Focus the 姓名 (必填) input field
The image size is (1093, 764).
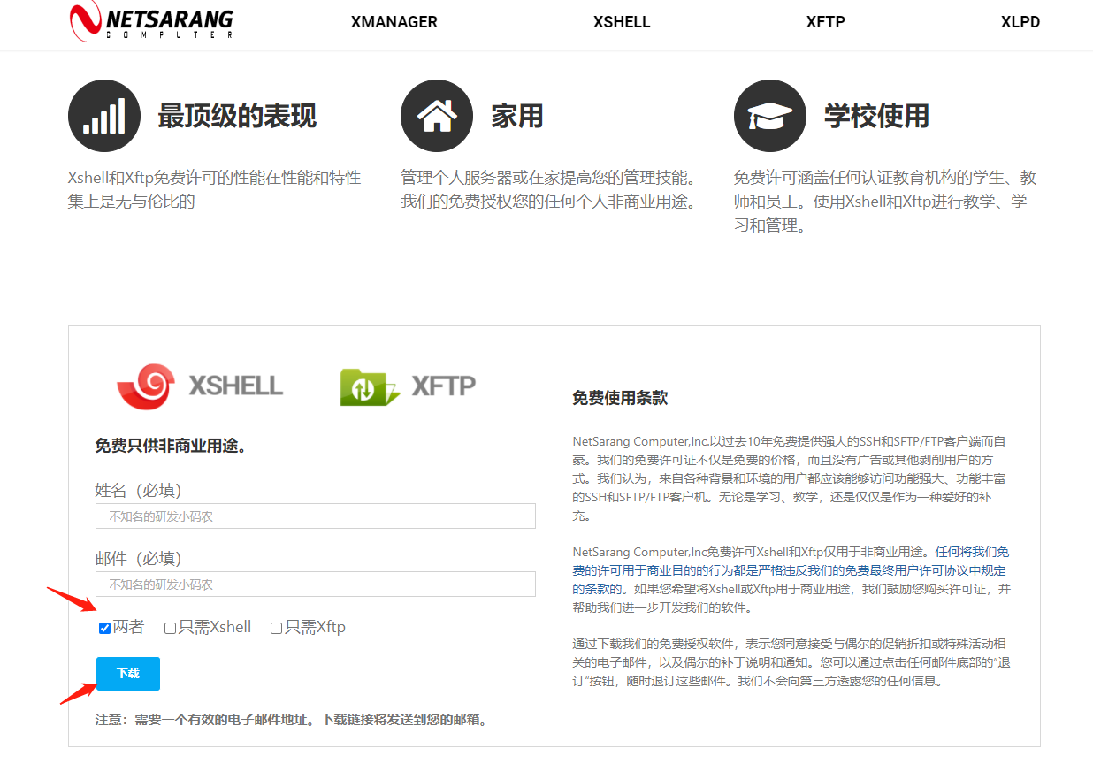tap(316, 516)
